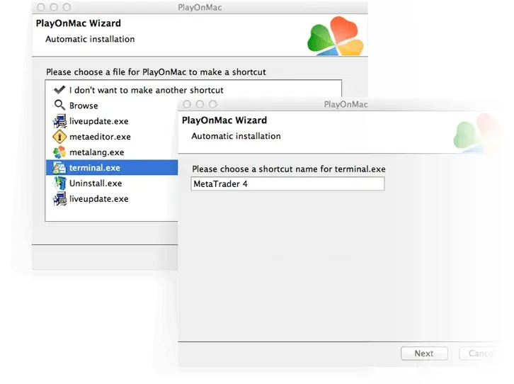
Task: Select terminal.exe label in the list
Action: pos(94,168)
